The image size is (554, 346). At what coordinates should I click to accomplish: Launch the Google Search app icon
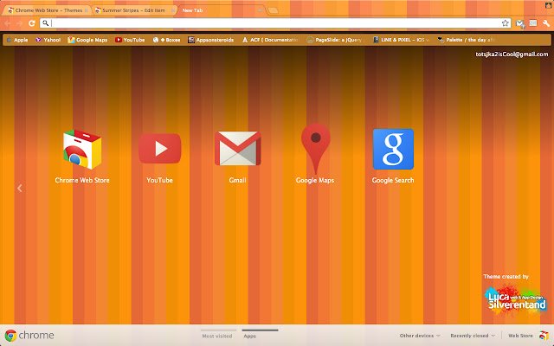point(393,149)
